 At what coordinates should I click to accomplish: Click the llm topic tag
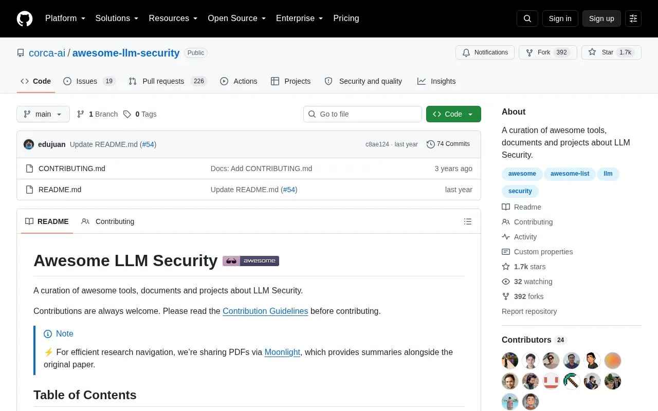pyautogui.click(x=608, y=174)
